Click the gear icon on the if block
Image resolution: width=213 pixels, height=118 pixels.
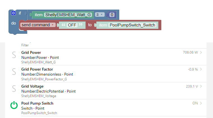click(x=13, y=13)
